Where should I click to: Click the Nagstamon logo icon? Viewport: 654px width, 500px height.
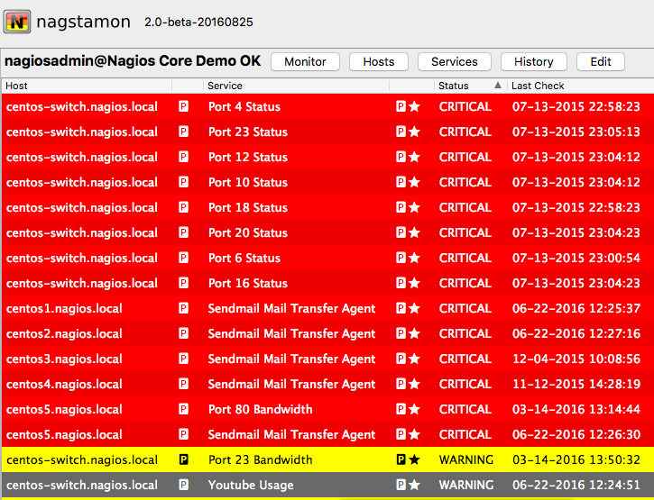17,22
